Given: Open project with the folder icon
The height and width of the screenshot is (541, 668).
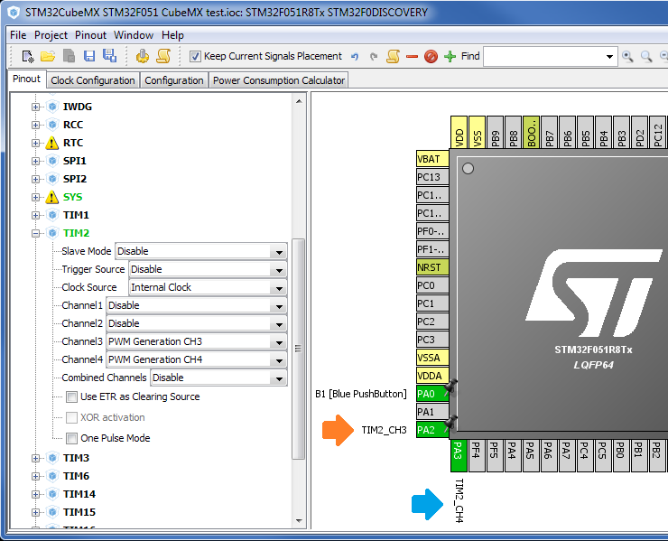Looking at the screenshot, I should click(x=48, y=56).
